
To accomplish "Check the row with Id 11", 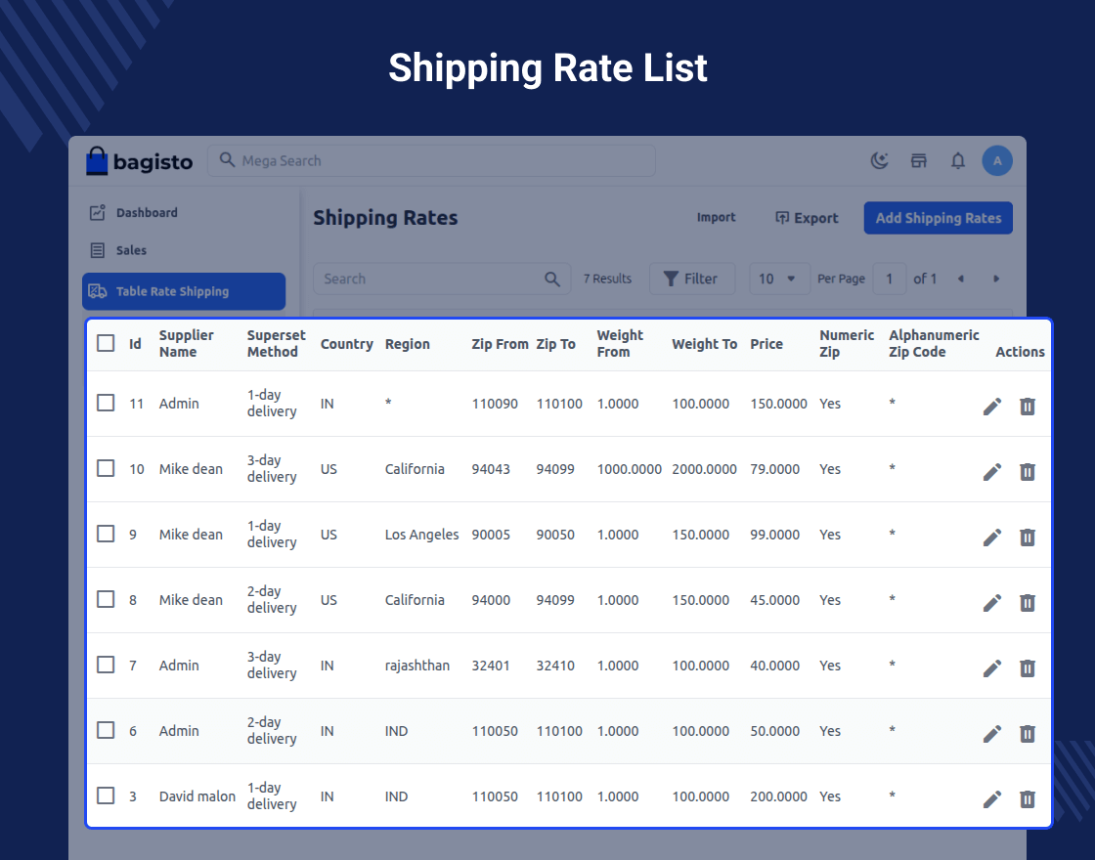I will [x=106, y=403].
